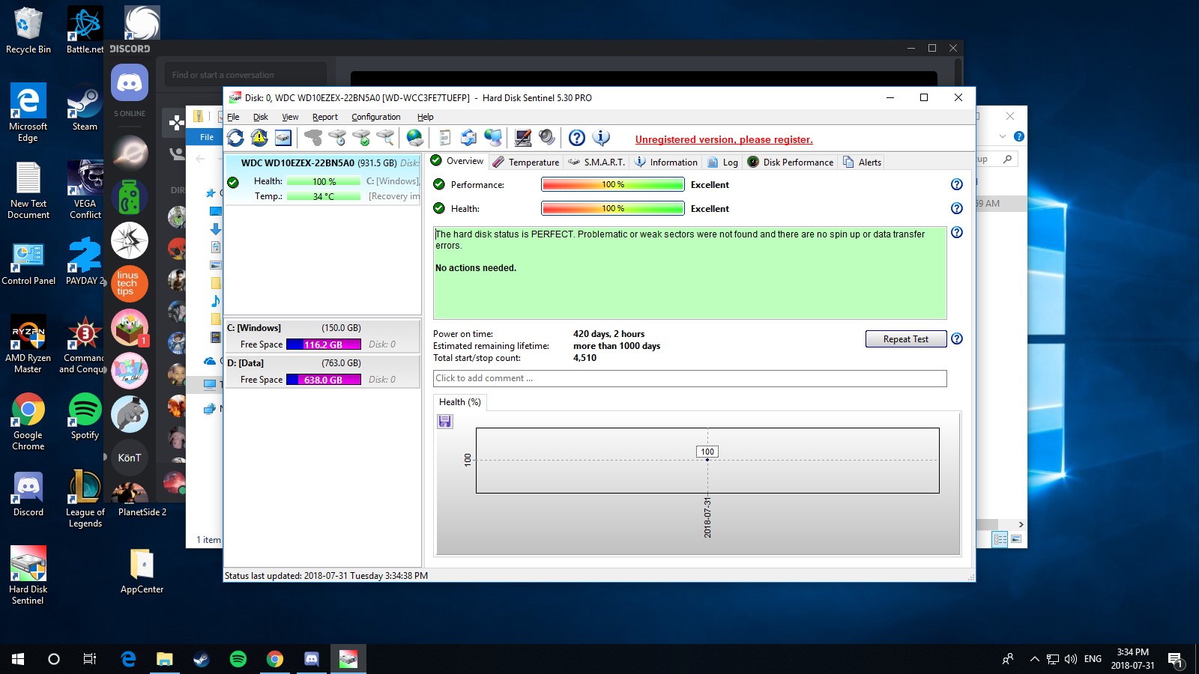Viewport: 1199px width, 674px height.
Task: Click the Unregistered version please register link
Action: pyautogui.click(x=724, y=139)
